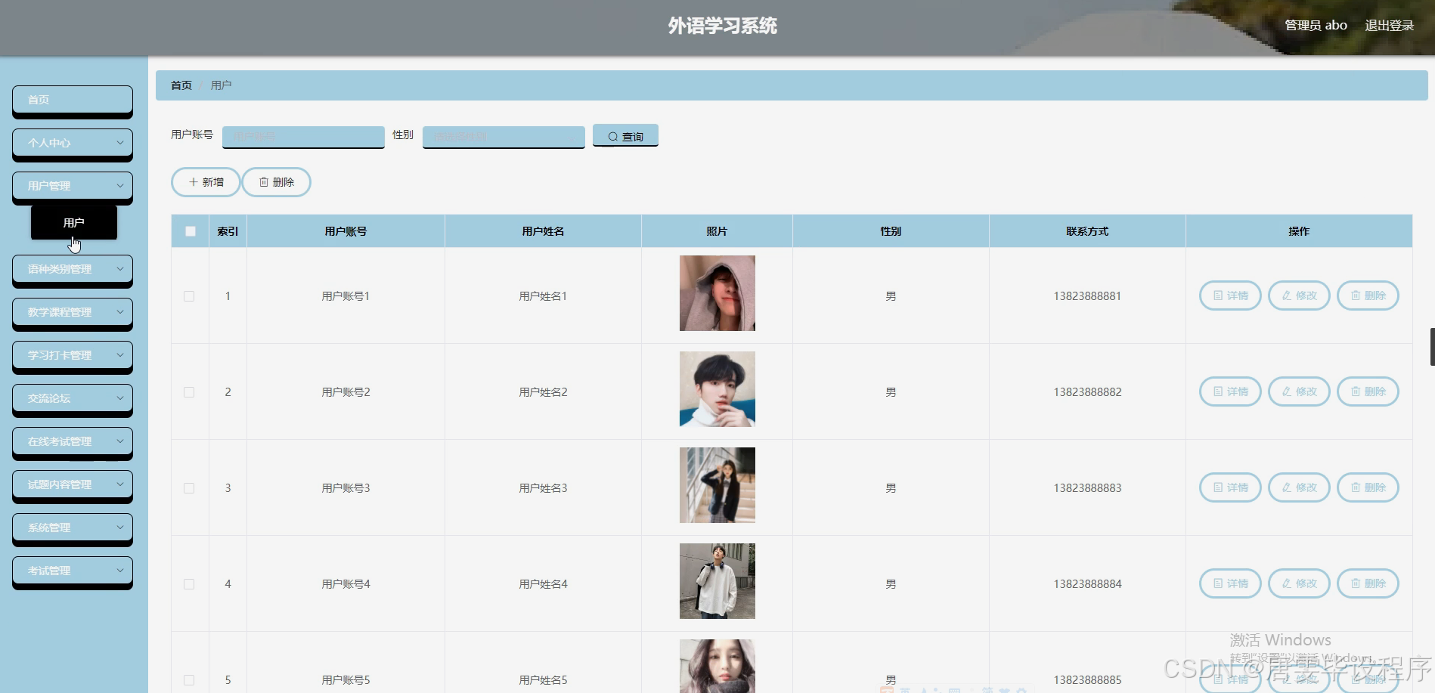
Task: Check the checkbox for row 3
Action: [189, 488]
